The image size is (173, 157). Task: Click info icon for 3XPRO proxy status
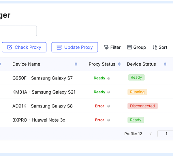109,120
